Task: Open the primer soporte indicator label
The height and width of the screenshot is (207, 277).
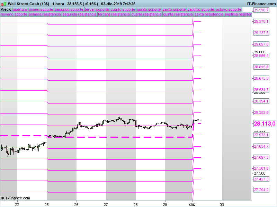Action: tap(41, 9)
